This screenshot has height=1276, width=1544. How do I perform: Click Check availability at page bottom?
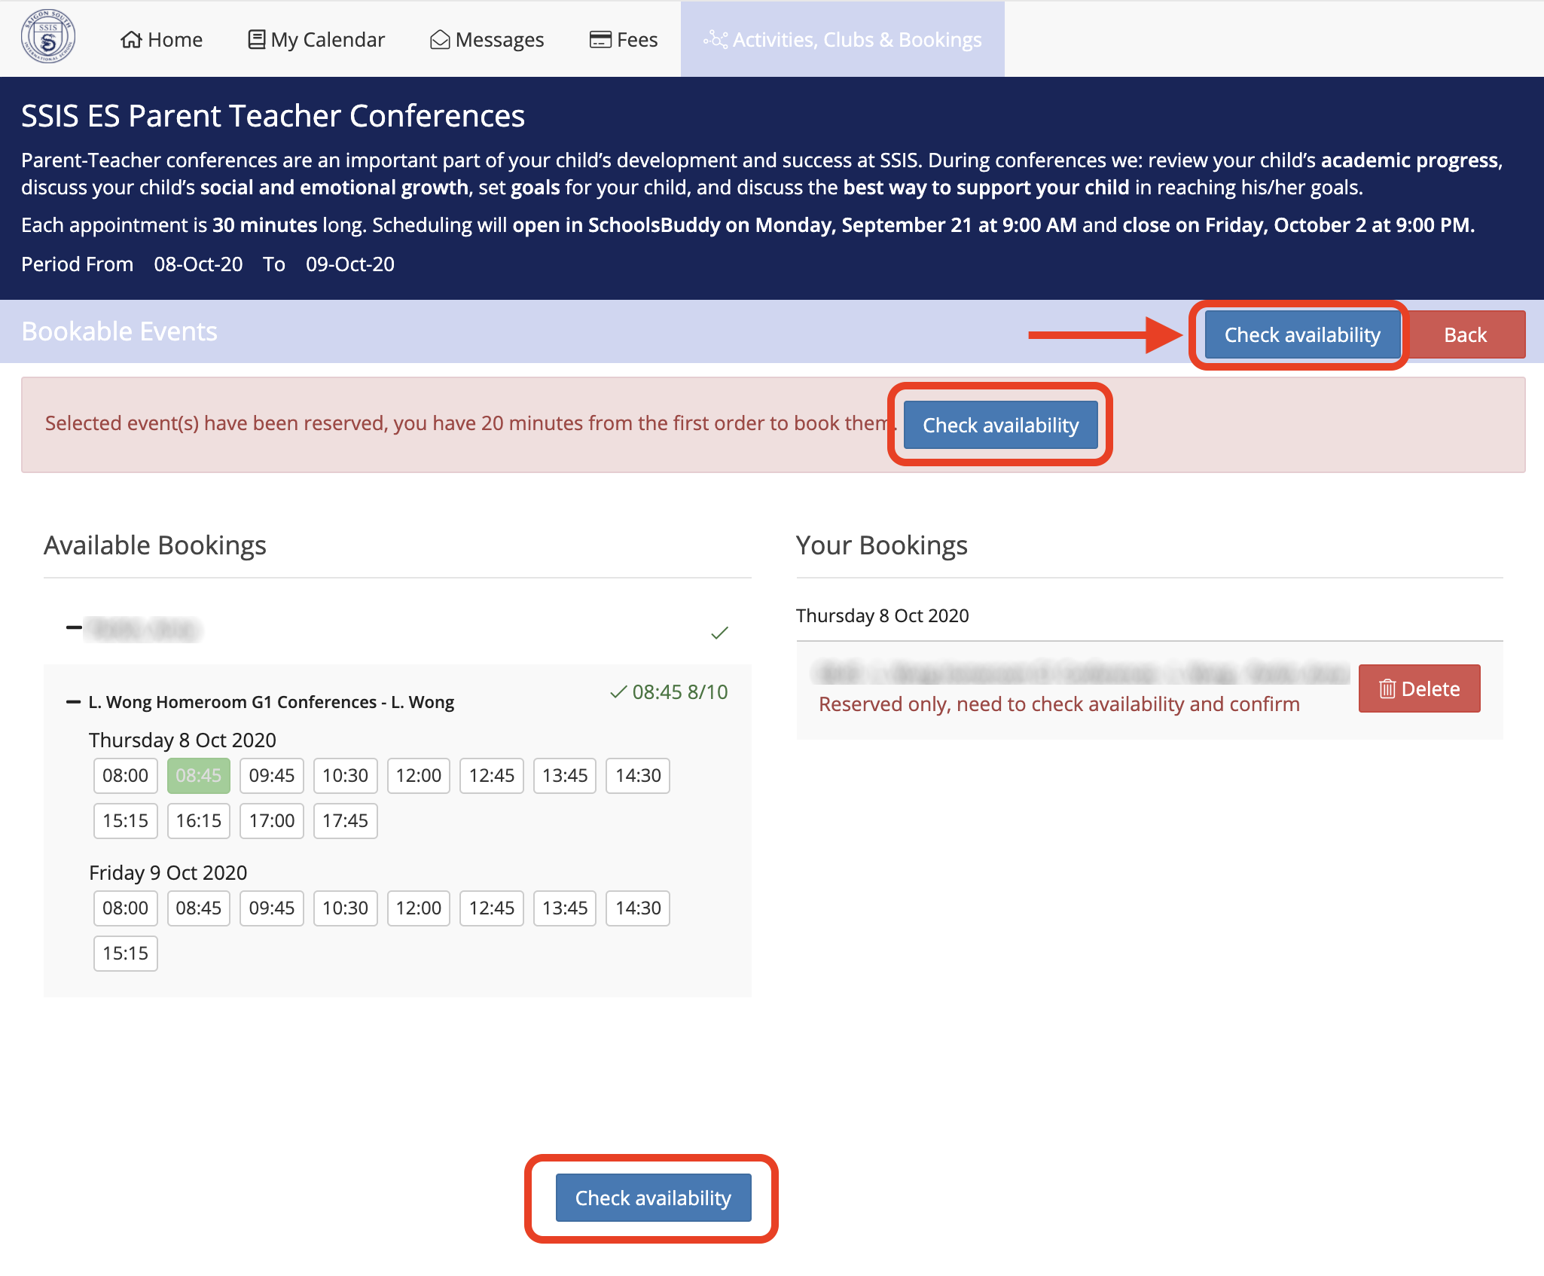(x=653, y=1198)
